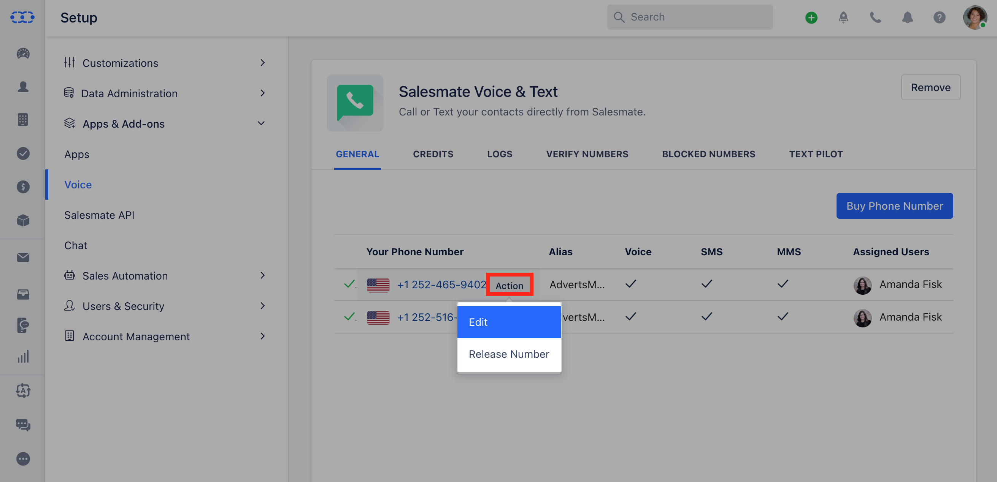Click the Buy Phone Number button

894,206
